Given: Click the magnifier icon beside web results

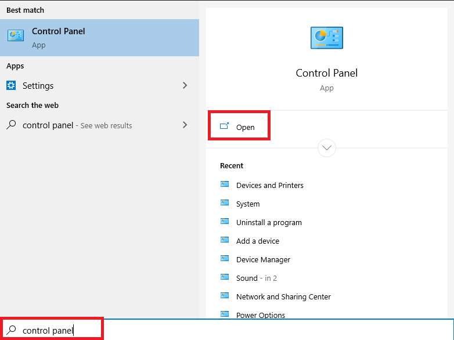Looking at the screenshot, I should [11, 125].
